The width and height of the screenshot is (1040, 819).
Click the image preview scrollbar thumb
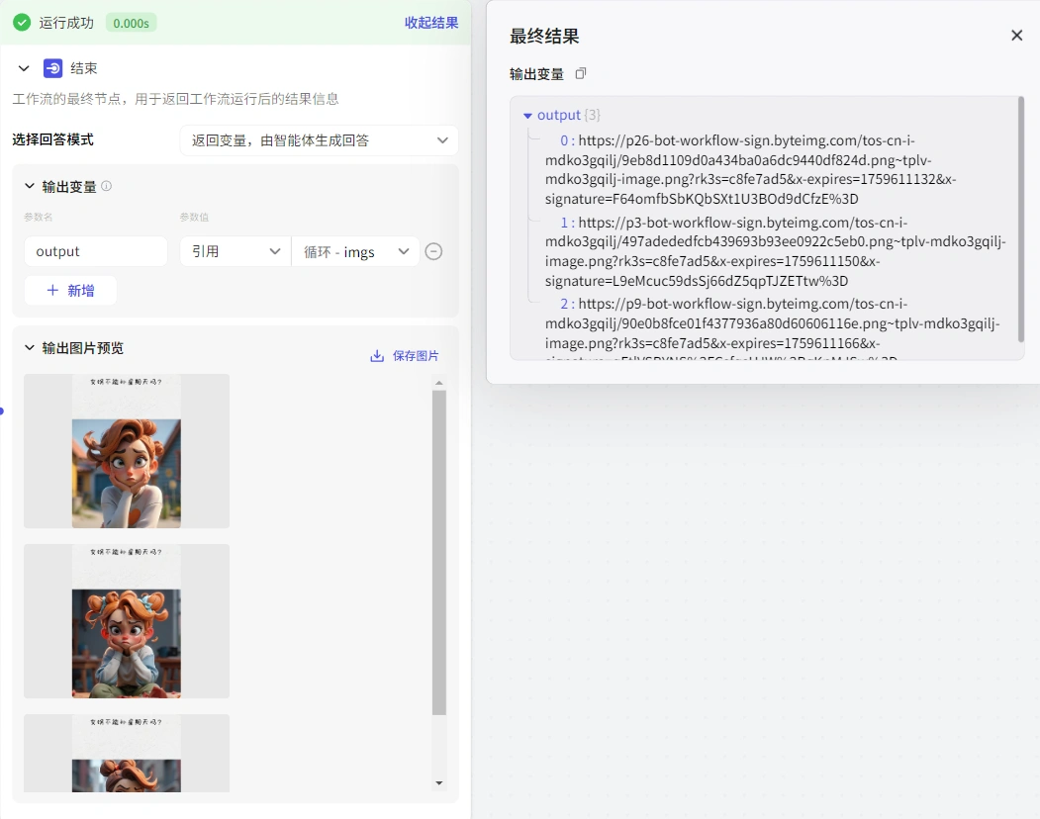[439, 552]
